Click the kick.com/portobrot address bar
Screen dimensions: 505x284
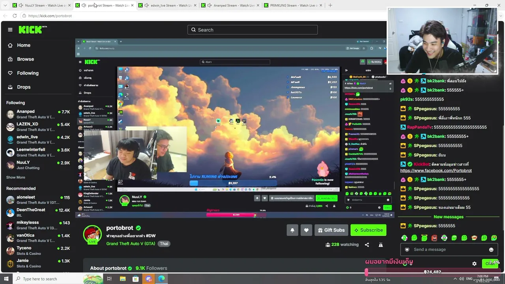point(203,16)
